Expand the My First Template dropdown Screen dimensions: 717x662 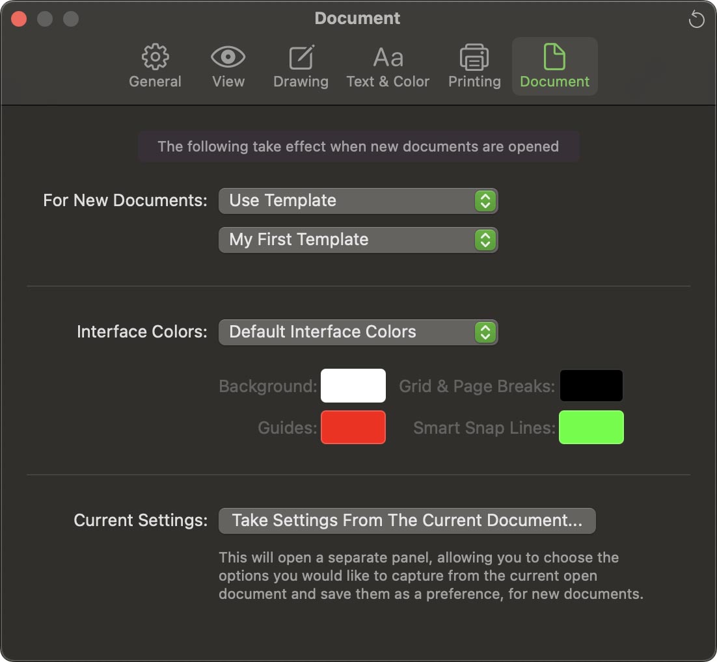tap(358, 240)
